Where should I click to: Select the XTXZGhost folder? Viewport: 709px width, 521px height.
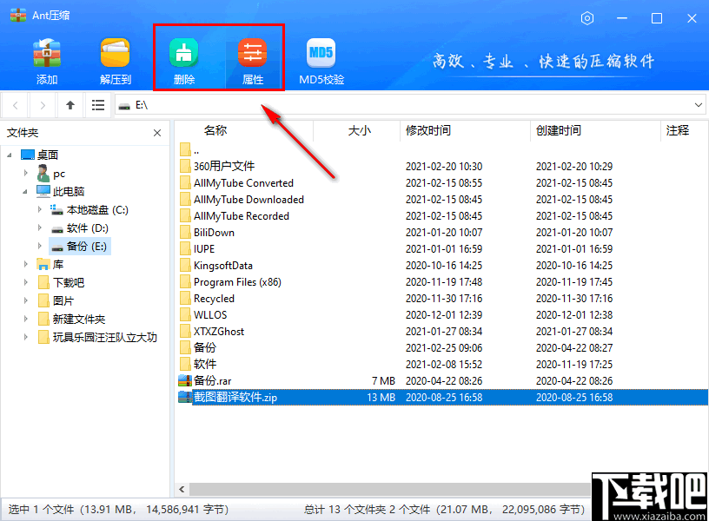[212, 331]
